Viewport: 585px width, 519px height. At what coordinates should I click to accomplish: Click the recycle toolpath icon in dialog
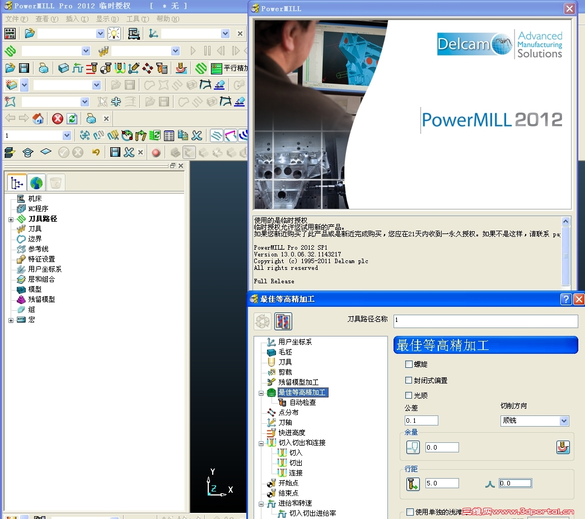coord(263,321)
